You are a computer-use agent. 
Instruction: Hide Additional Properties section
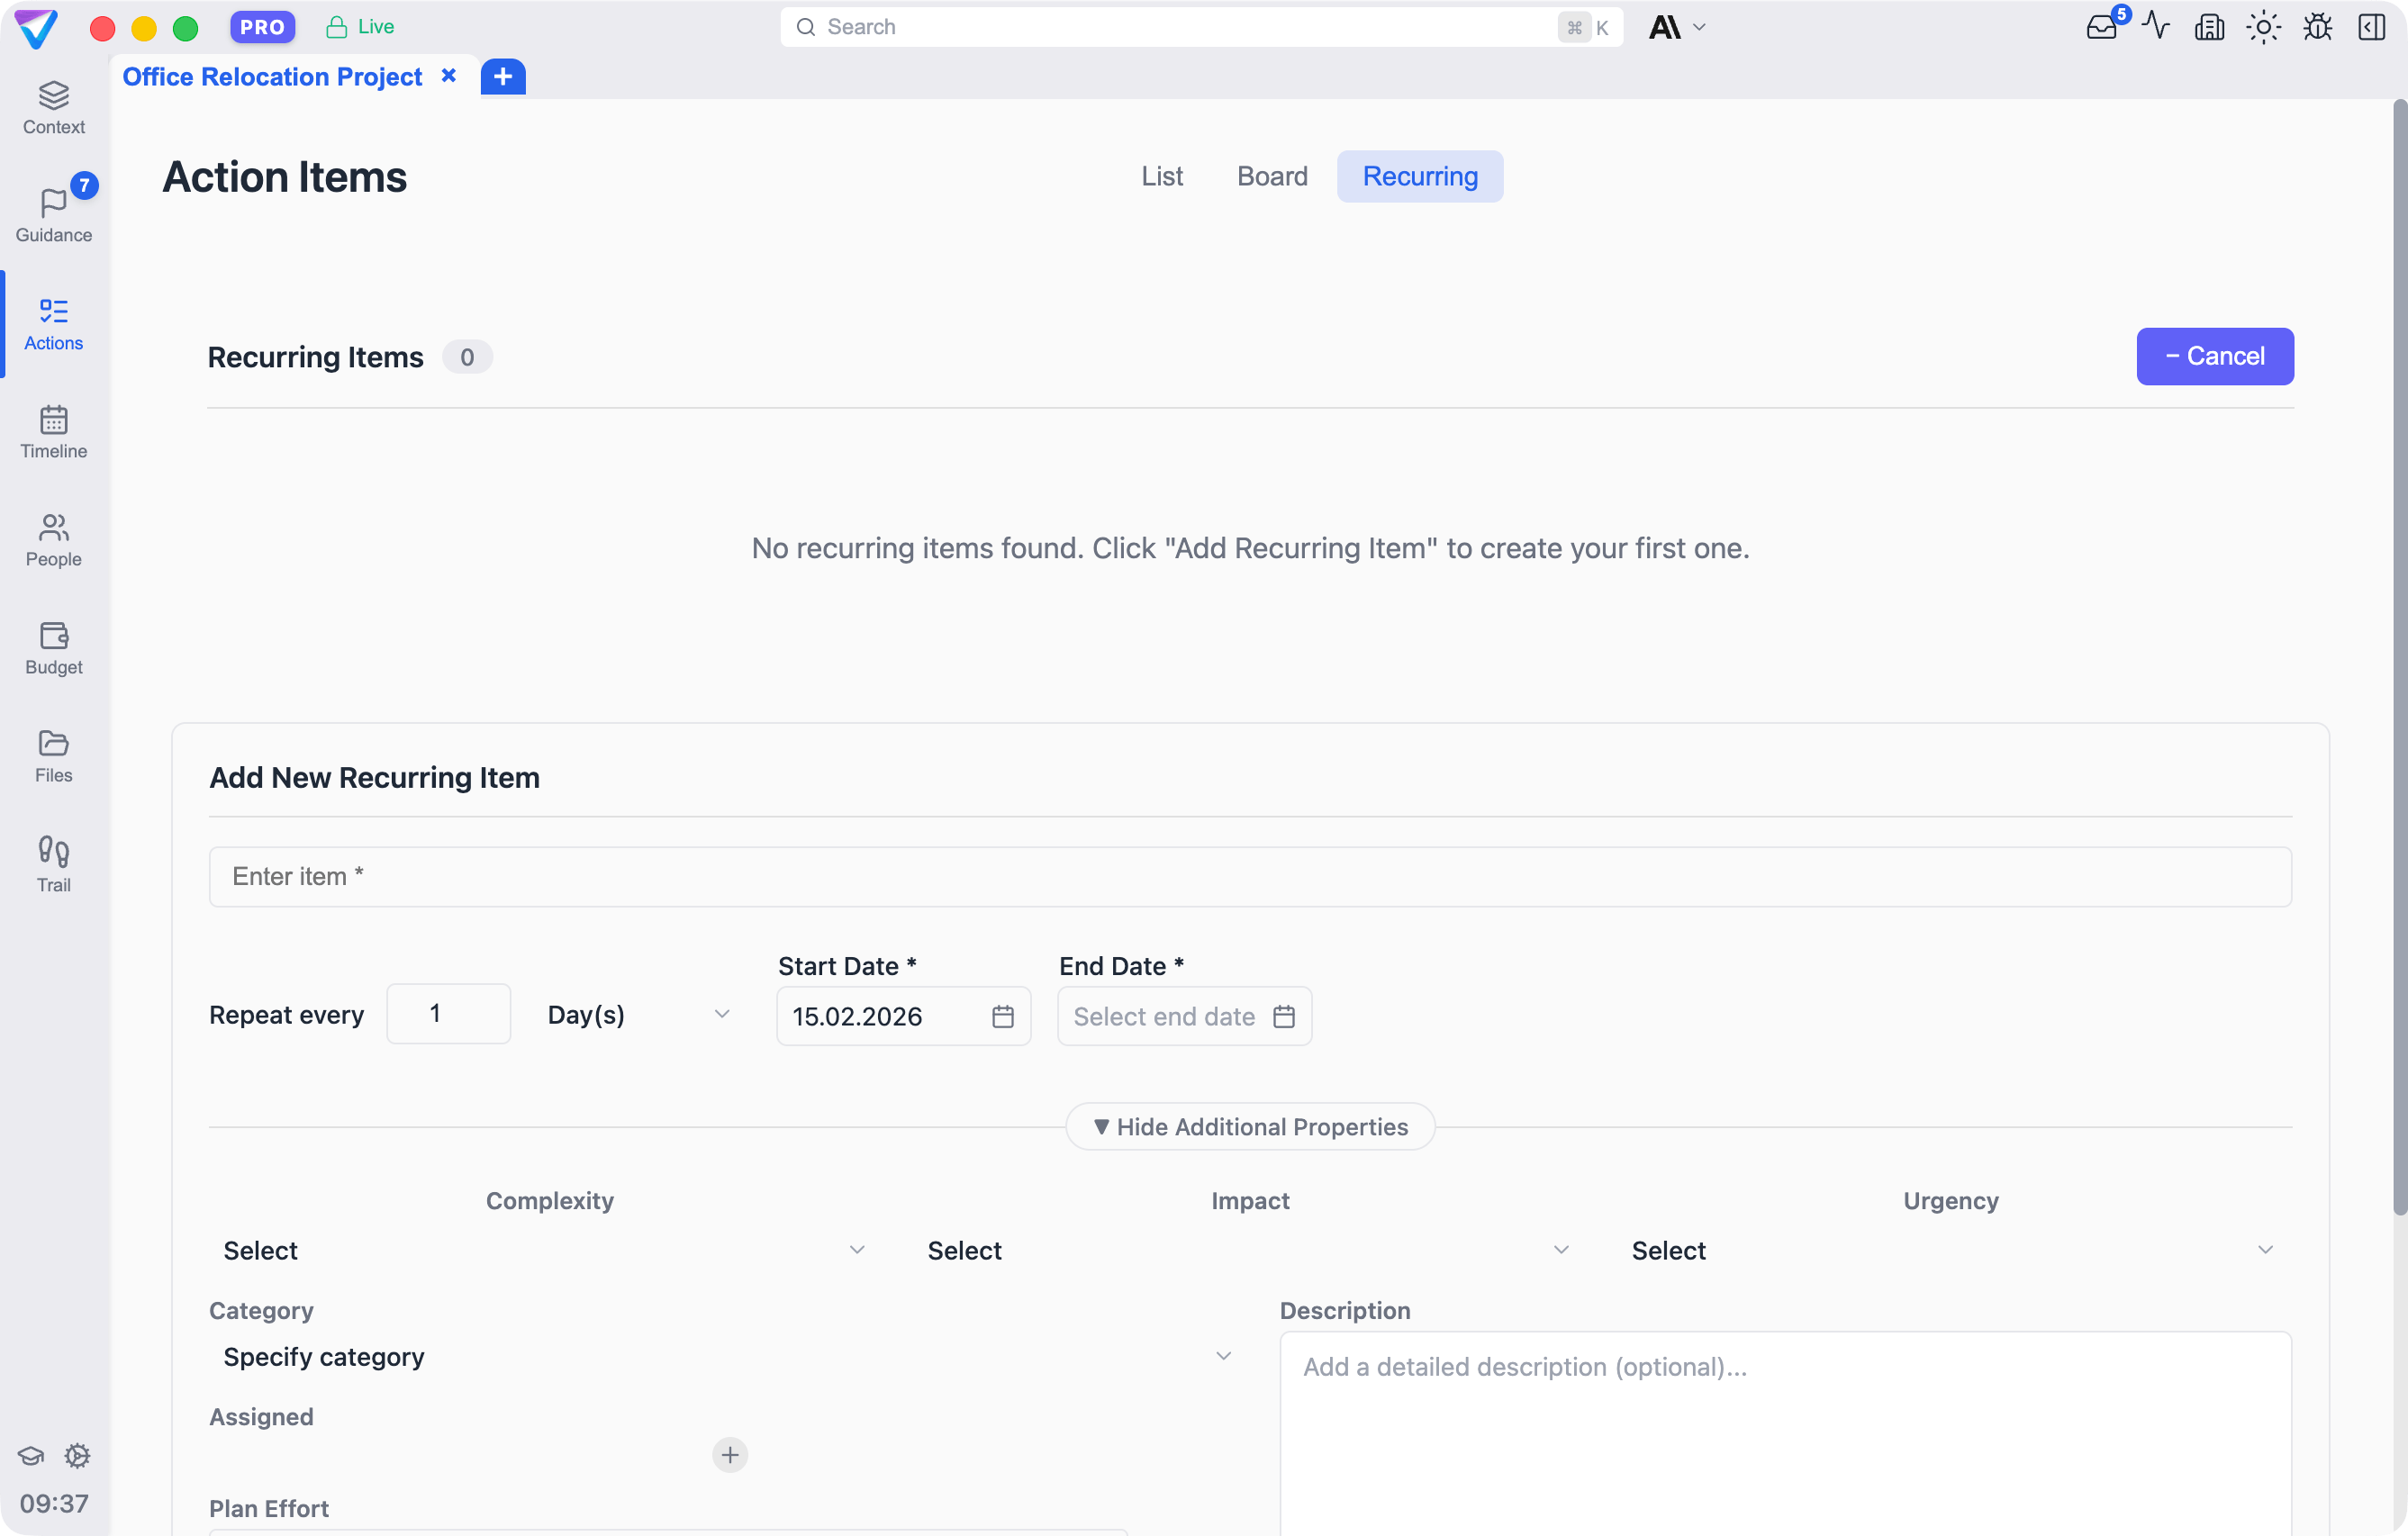tap(1249, 1126)
